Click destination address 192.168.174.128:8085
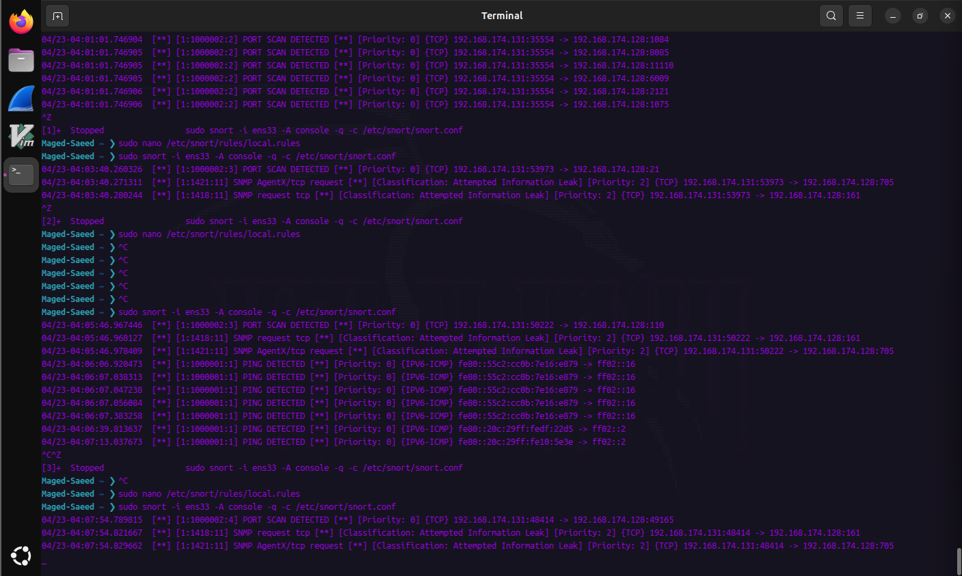962x576 pixels. (x=621, y=53)
